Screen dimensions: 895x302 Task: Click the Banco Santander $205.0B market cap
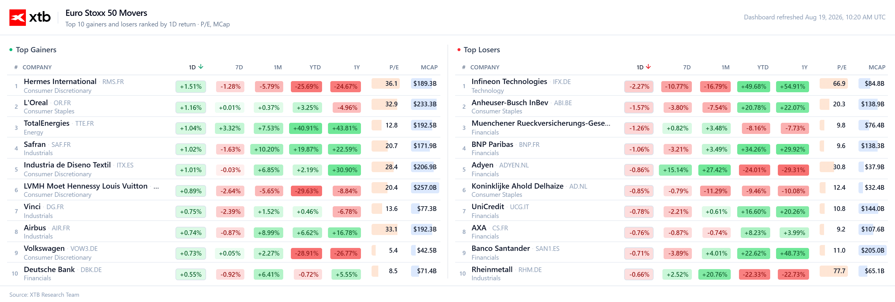pyautogui.click(x=872, y=250)
